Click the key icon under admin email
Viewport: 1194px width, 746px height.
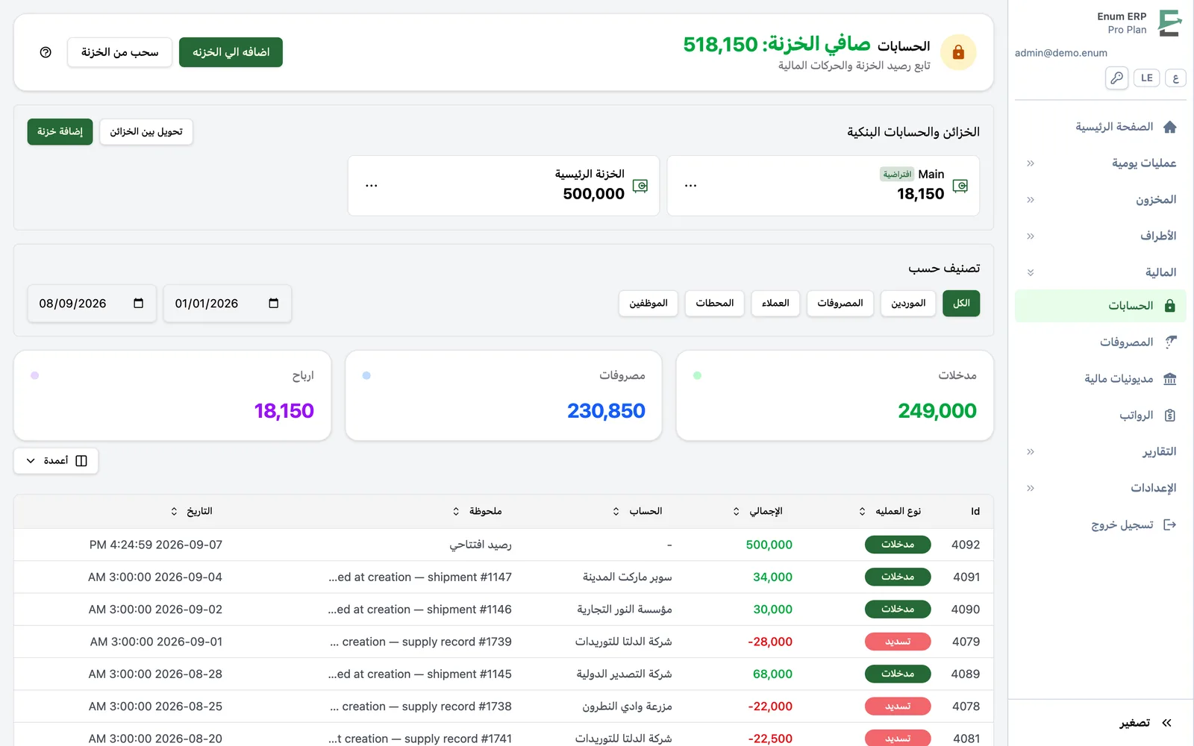(x=1116, y=78)
